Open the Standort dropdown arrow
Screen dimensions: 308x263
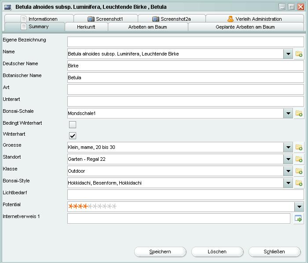288,159
